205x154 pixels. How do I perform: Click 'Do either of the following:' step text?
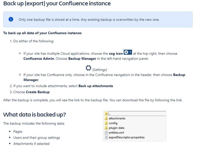34,41
